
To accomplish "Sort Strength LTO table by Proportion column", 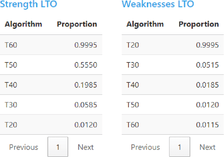I will coord(77,24).
